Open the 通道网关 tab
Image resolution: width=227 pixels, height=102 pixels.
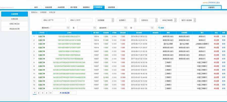point(86,7)
